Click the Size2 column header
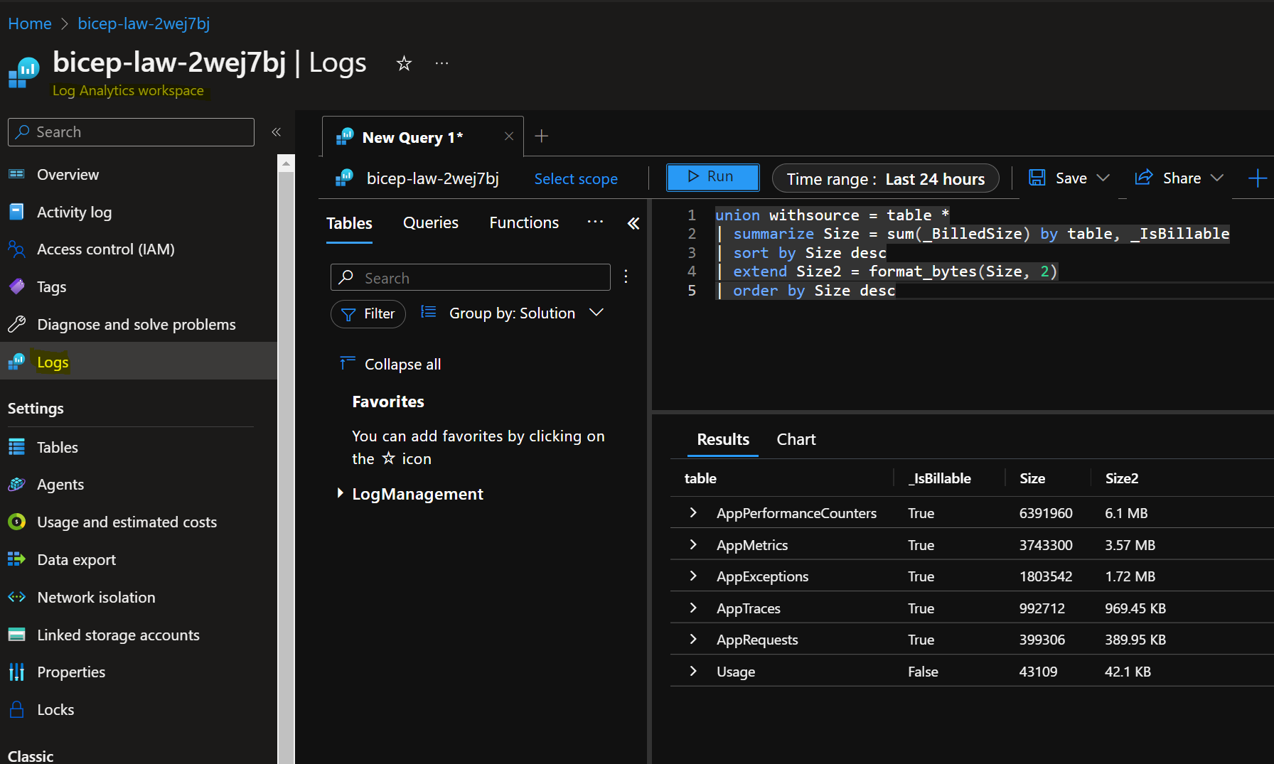 [x=1122, y=478]
